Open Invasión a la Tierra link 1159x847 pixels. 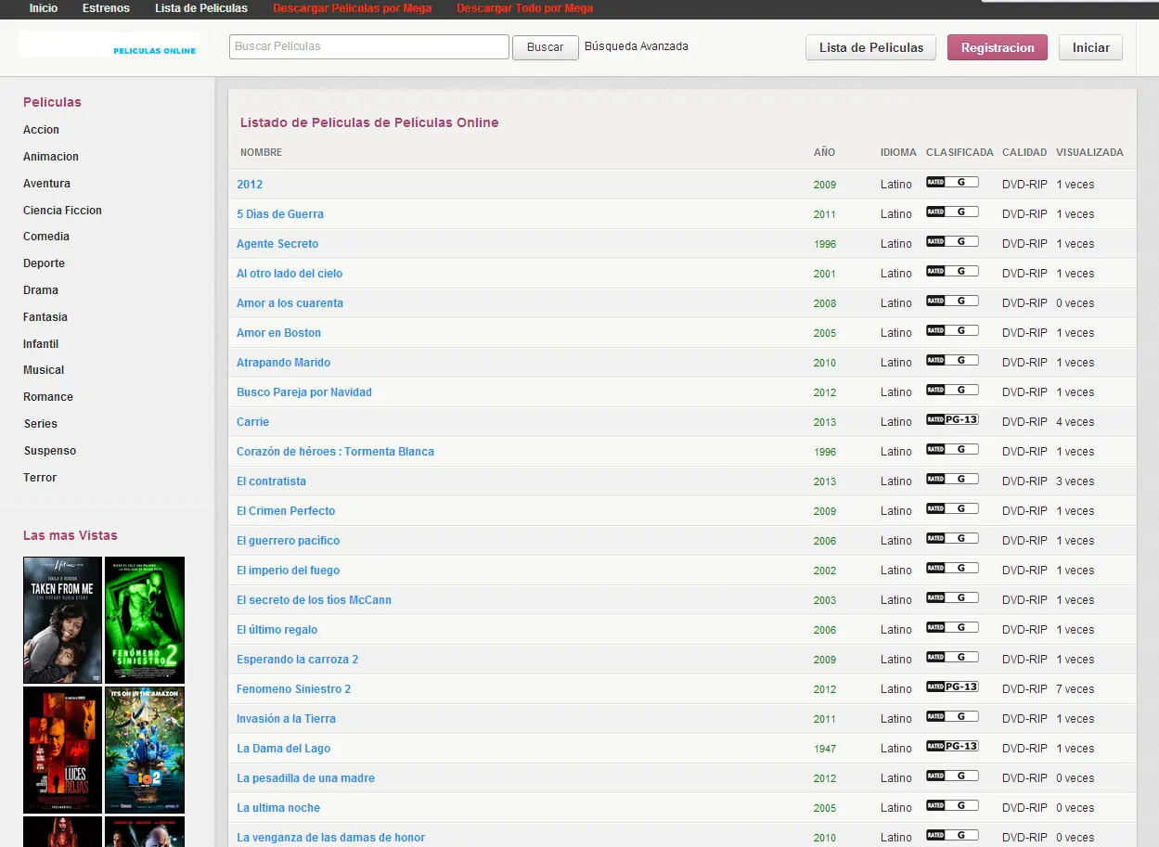[286, 719]
